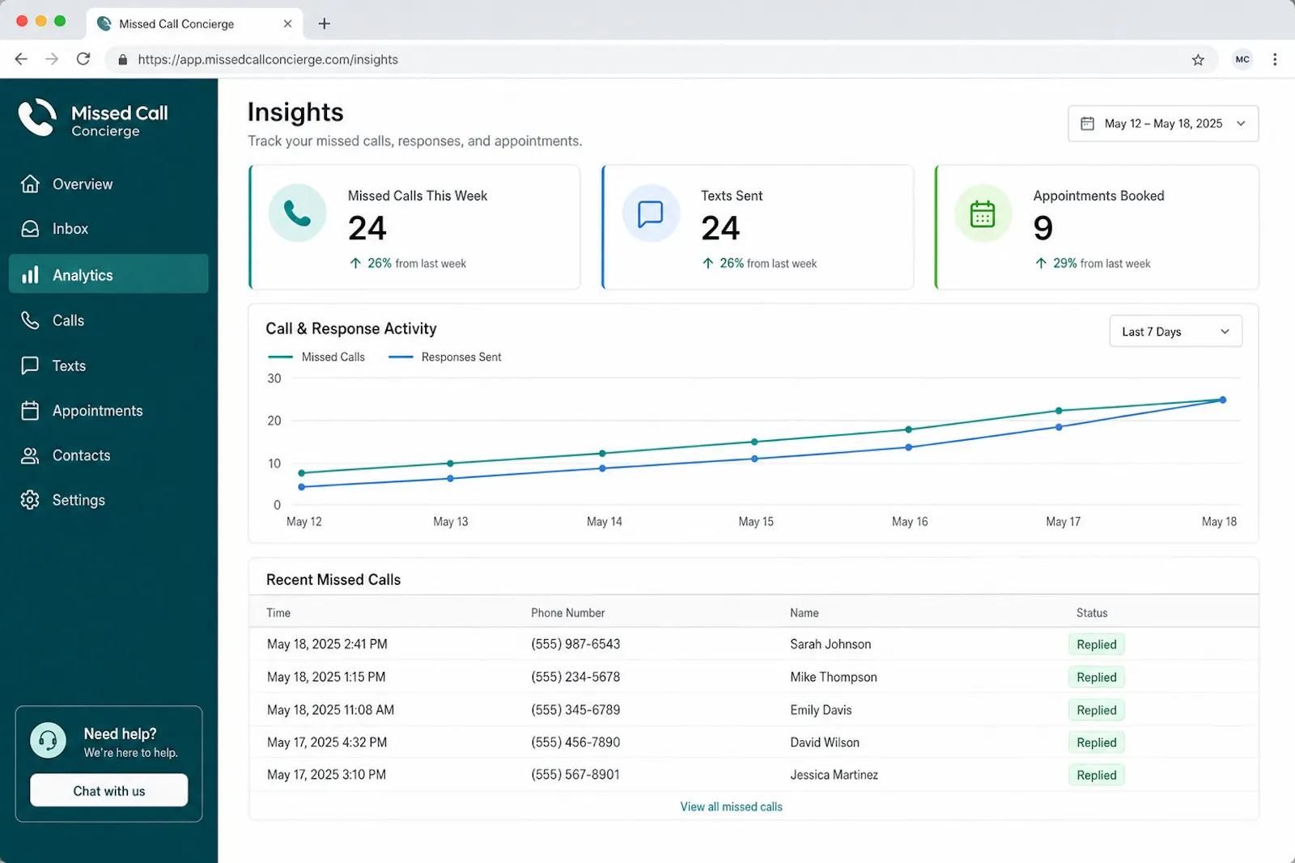Click the May 18, 2025 11:08 AM time
Screen dimensions: 1295x863
[x=330, y=709]
